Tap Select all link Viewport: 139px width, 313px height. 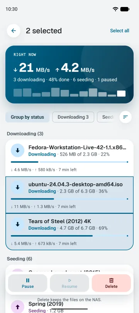(x=120, y=31)
